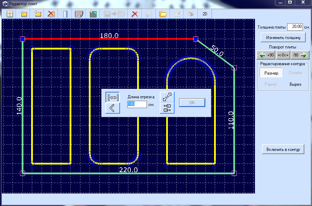Screen dimensions: 312x206
Task: Click the hatched slab texture icon
Action: [x=79, y=14]
